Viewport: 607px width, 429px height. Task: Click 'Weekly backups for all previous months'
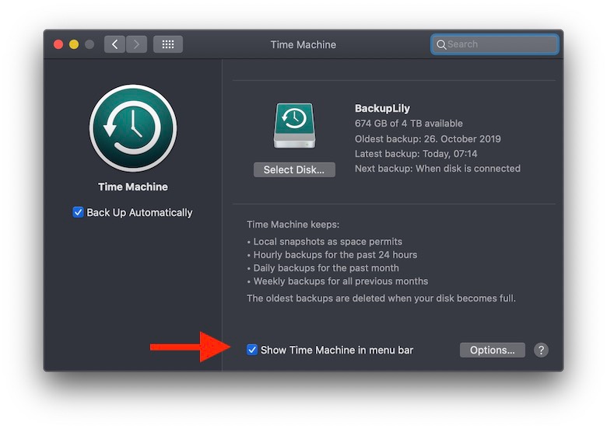341,281
